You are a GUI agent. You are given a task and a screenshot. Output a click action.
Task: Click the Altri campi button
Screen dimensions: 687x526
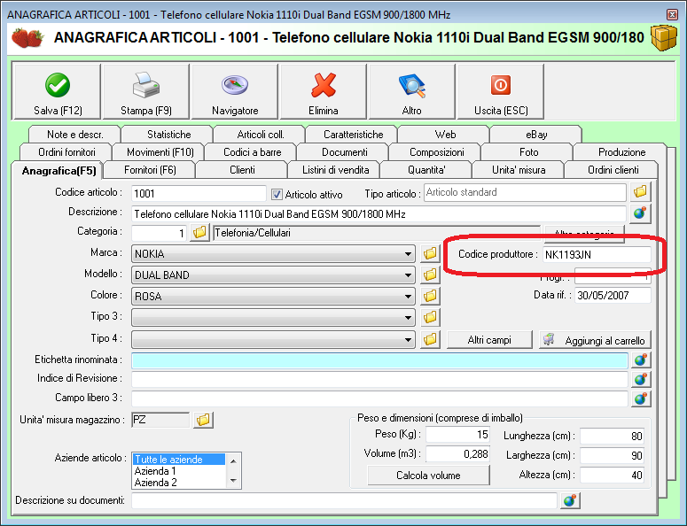[x=489, y=340]
